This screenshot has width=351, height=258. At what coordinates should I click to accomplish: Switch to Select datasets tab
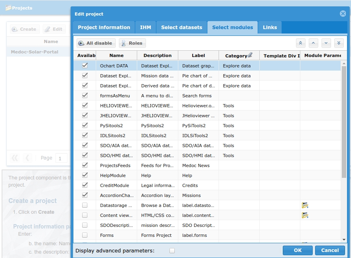pyautogui.click(x=181, y=27)
